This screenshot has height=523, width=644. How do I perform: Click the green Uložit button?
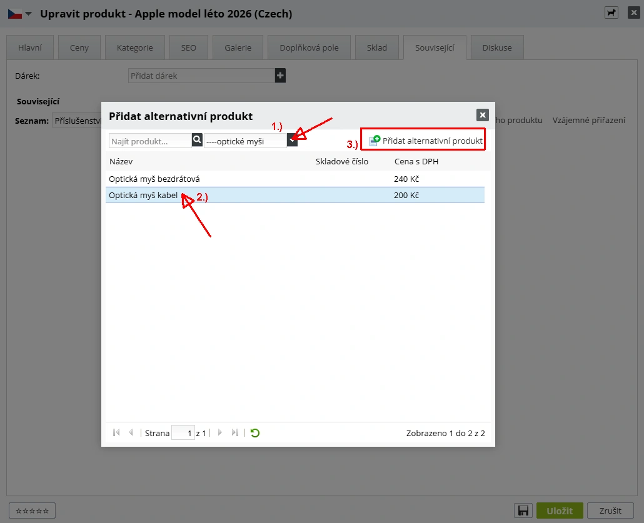coord(560,511)
